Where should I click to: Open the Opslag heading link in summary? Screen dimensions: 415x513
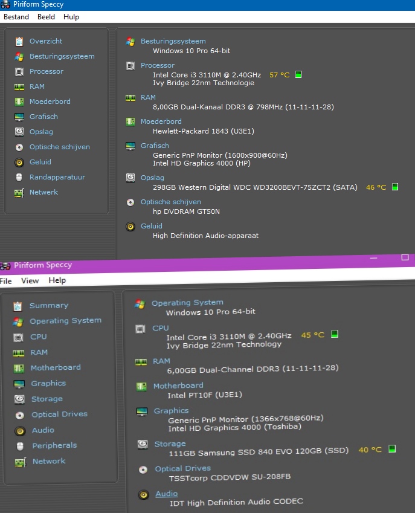[x=152, y=178]
